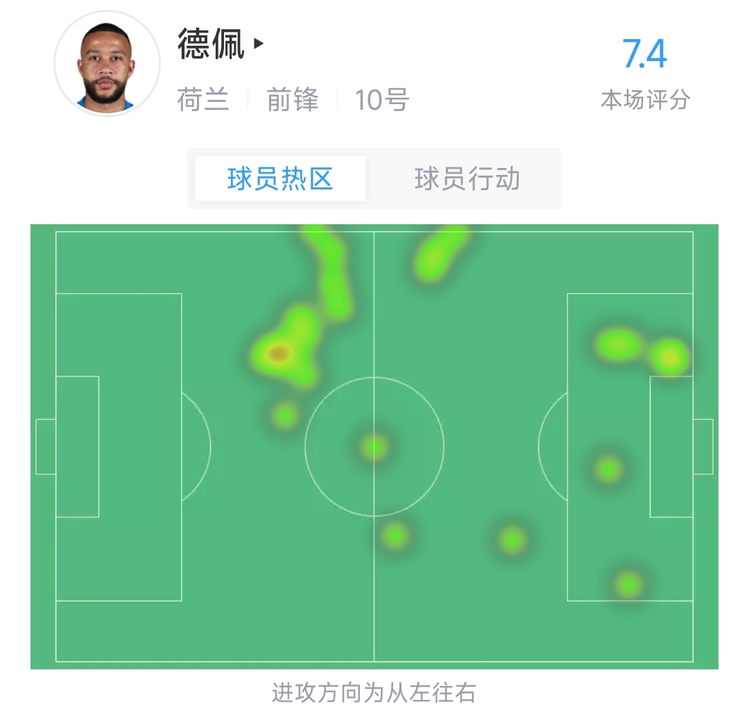Tap the heat spot just below the center circle
This screenshot has height=720, width=749.
click(395, 535)
